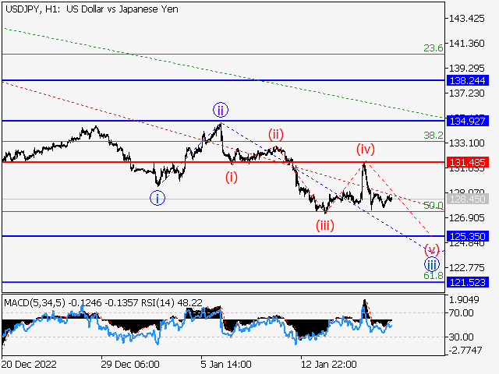Click the 12 Jan 22:00 time label

point(329,364)
